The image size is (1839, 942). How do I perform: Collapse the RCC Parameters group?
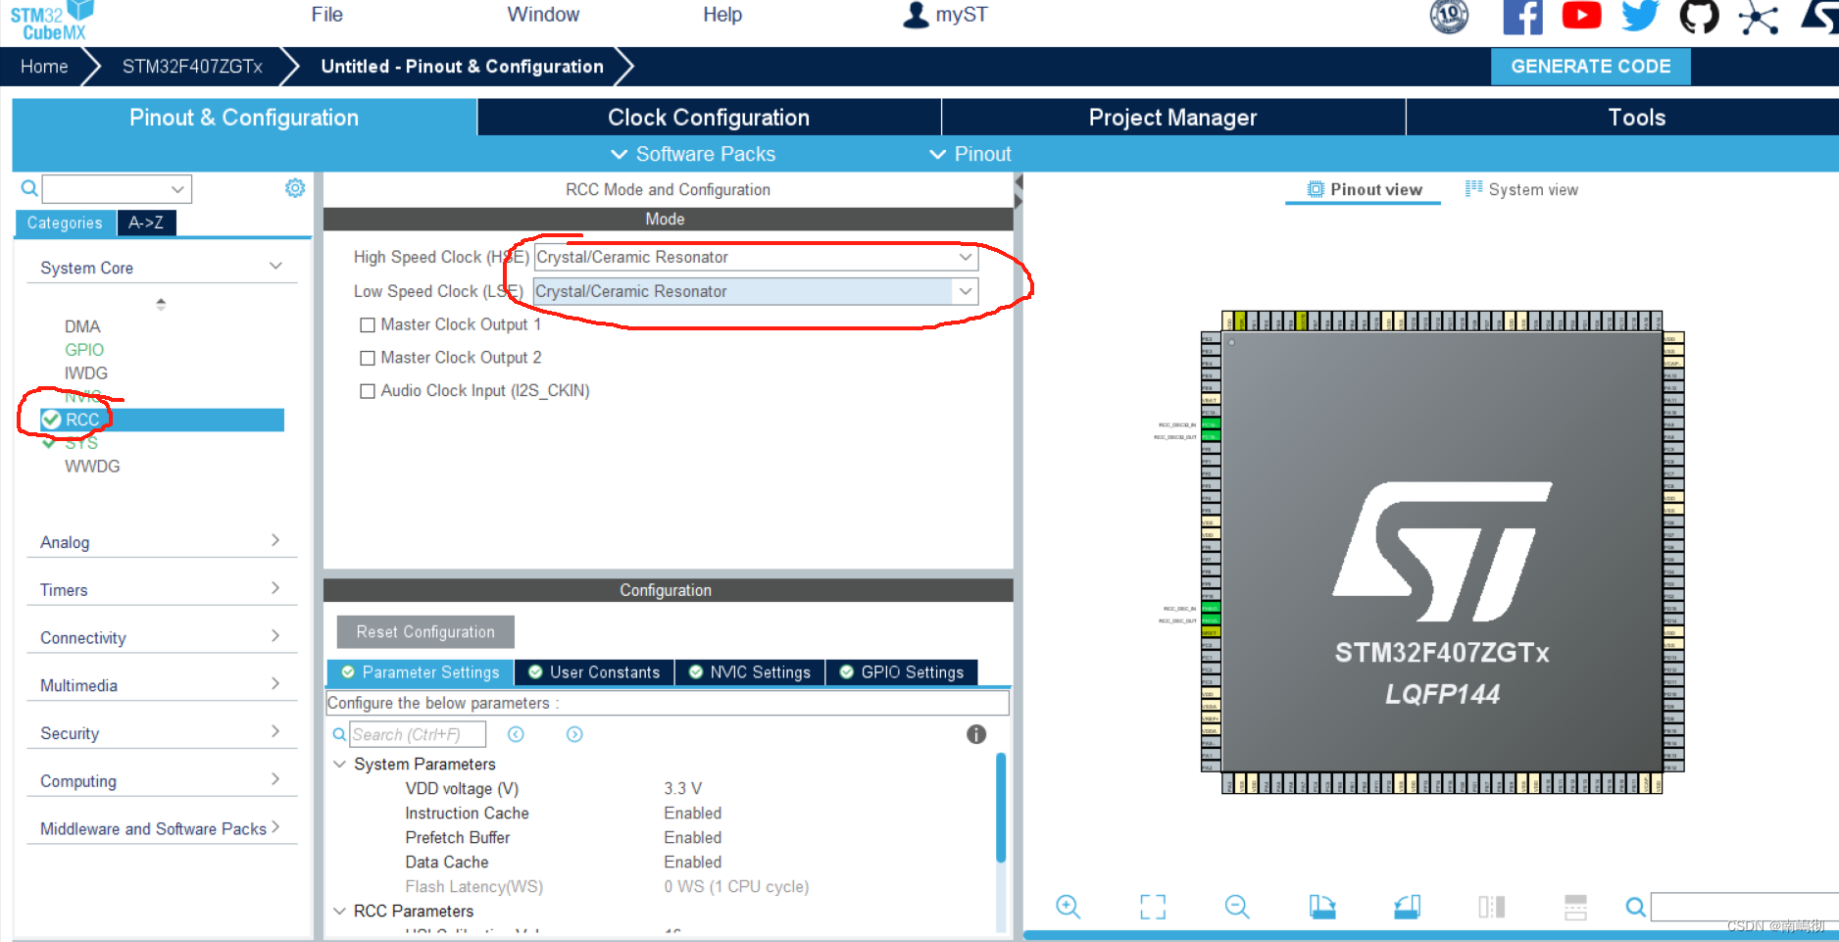(x=340, y=911)
